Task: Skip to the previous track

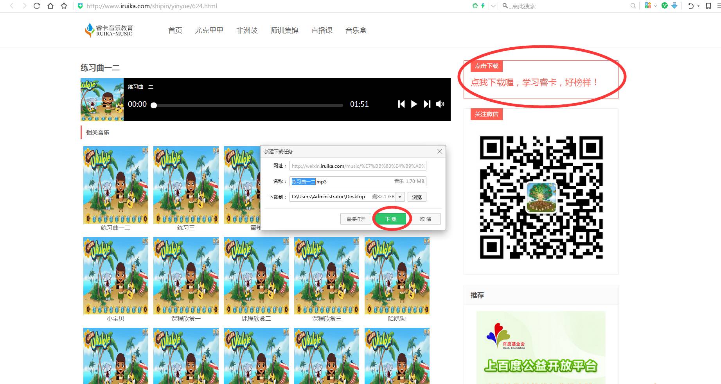Action: pos(401,104)
